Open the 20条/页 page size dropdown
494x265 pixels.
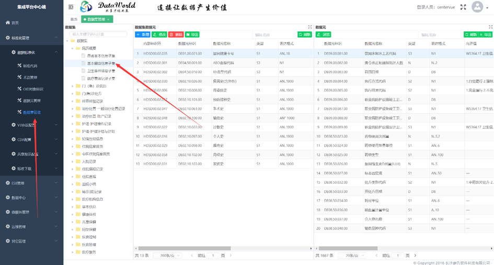[x=352, y=256]
